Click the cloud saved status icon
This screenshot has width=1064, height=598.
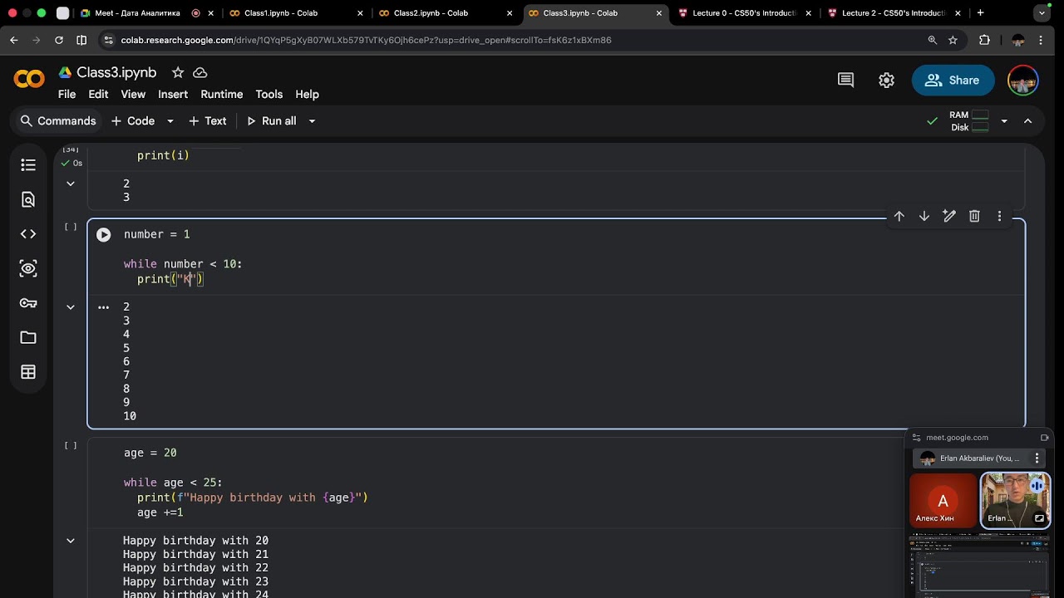(200, 72)
